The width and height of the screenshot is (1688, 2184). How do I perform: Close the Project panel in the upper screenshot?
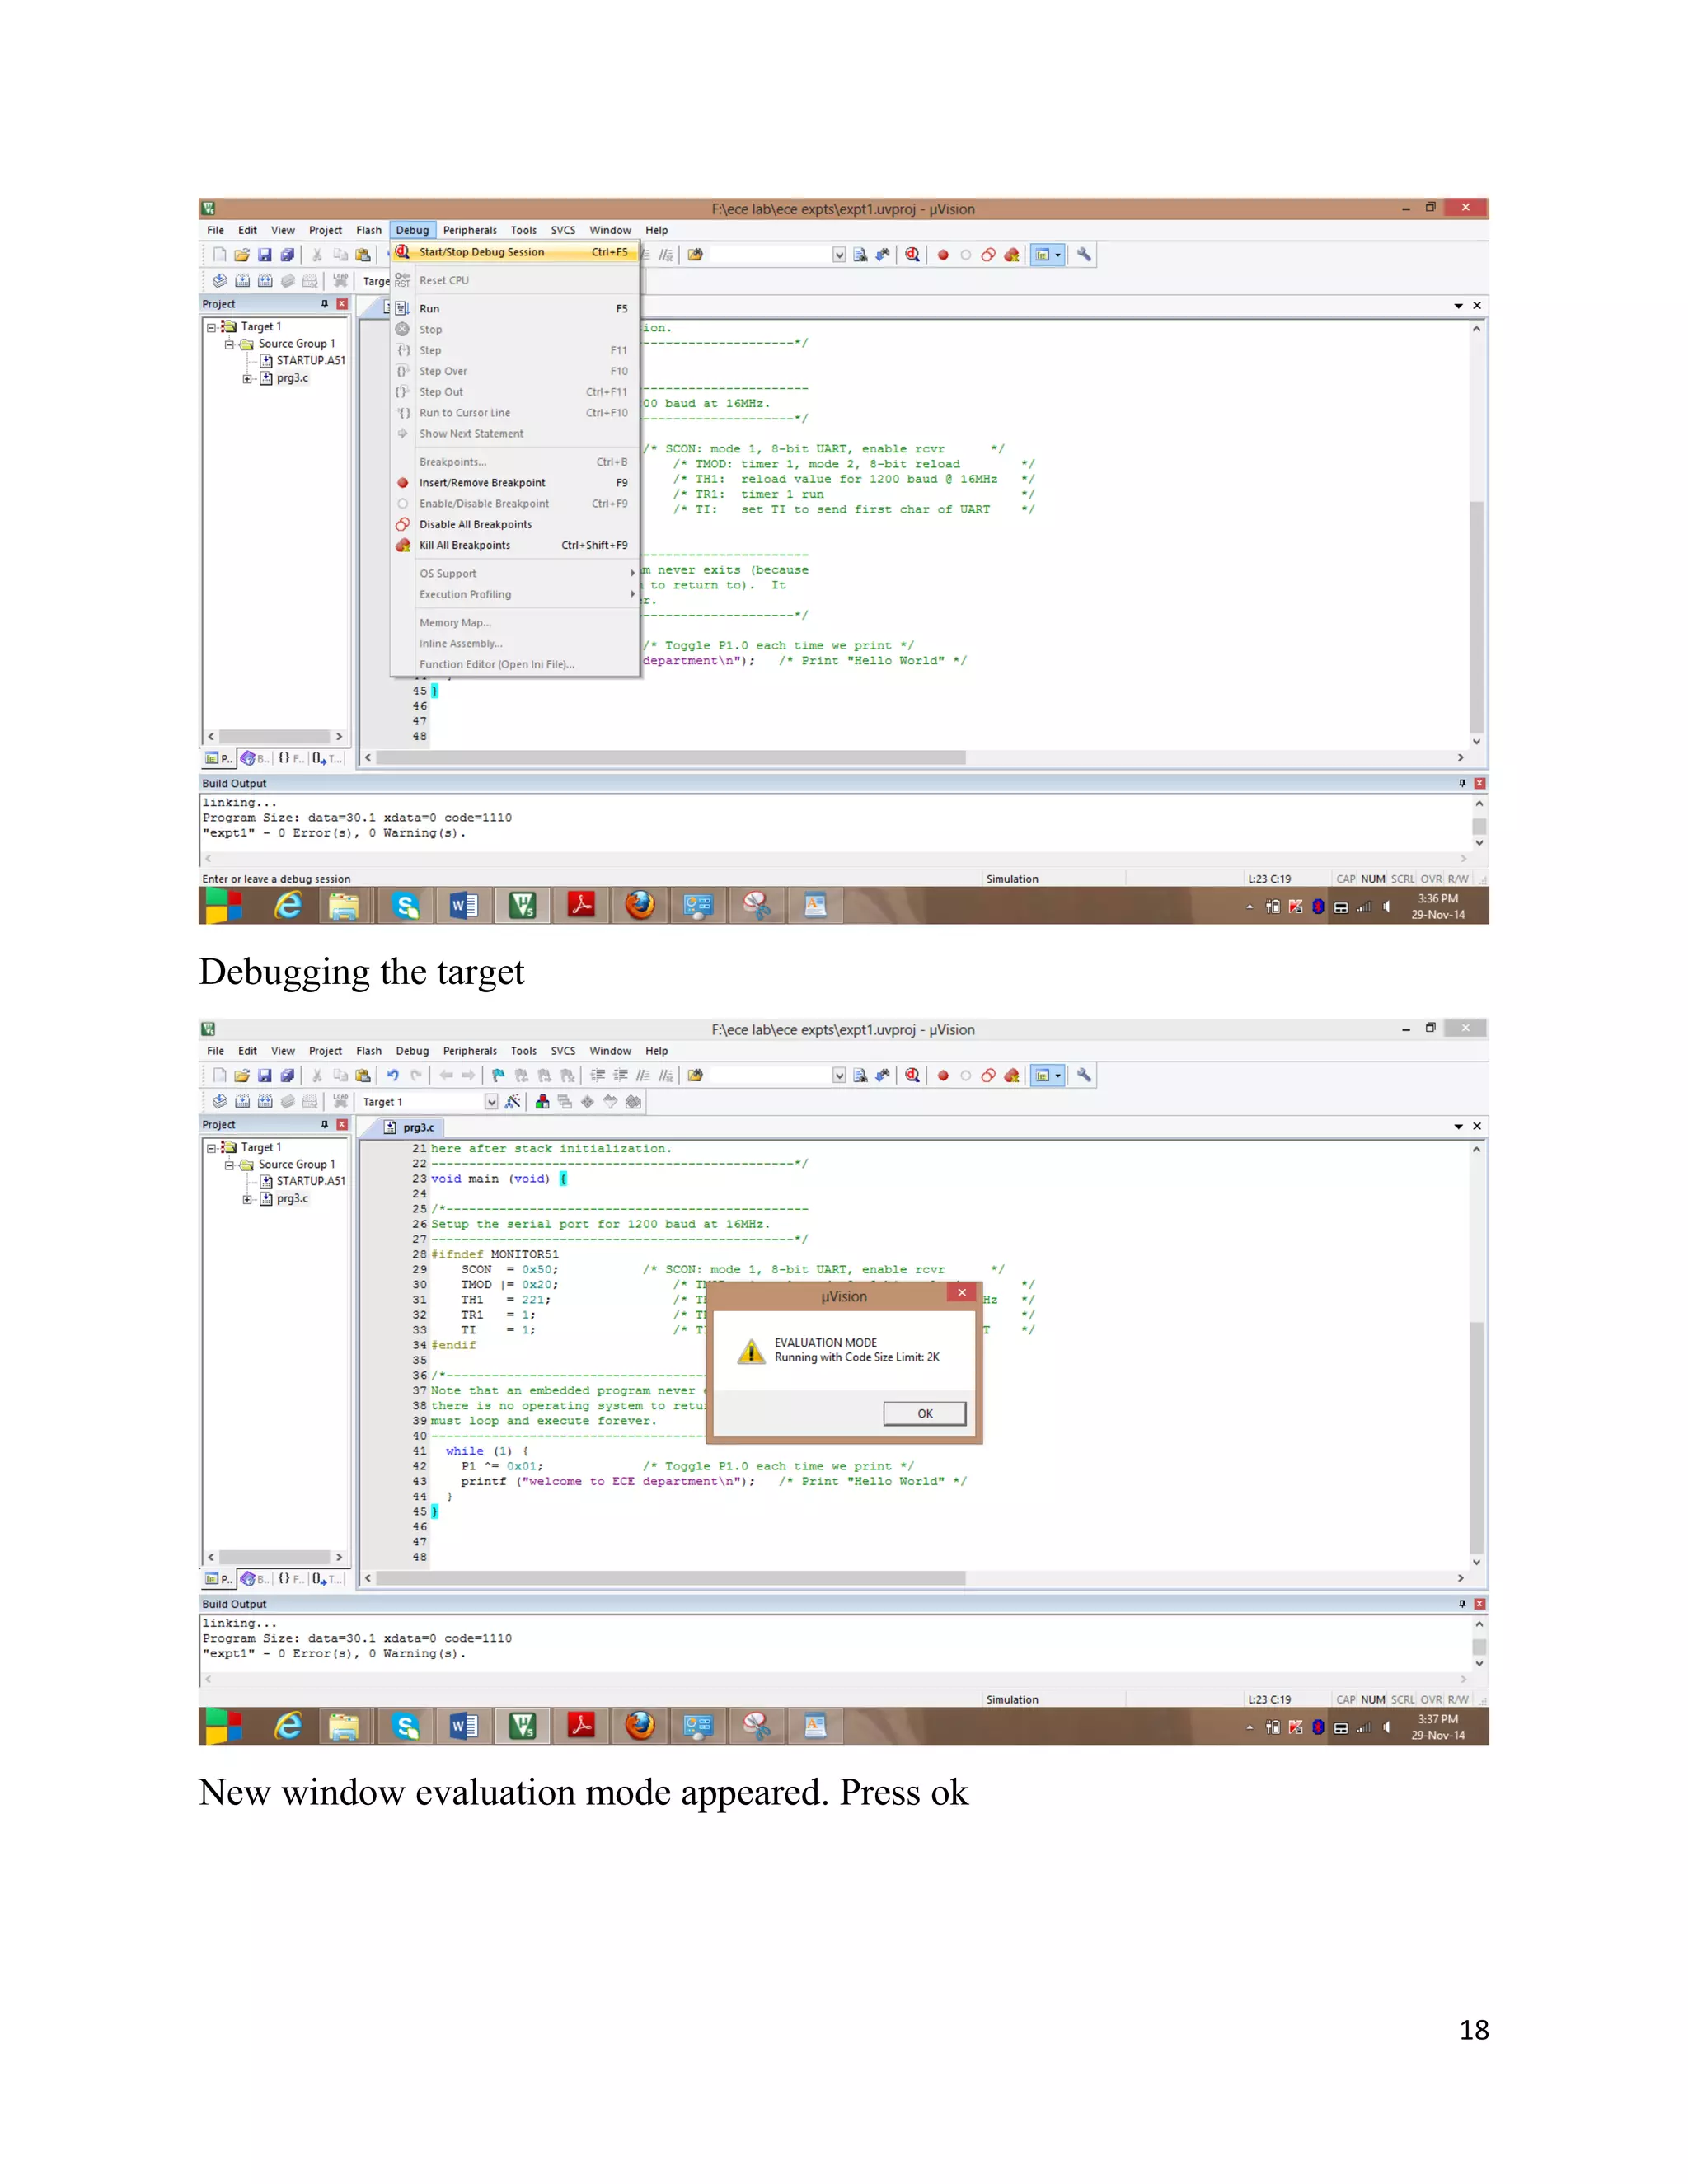(342, 304)
